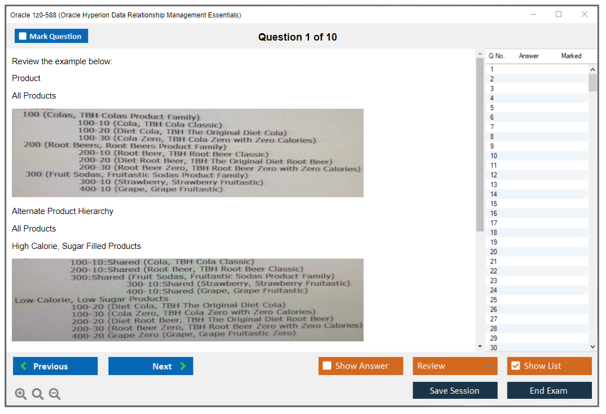The width and height of the screenshot is (606, 414).
Task: Open the Review dropdown menu
Action: pyautogui.click(x=454, y=366)
